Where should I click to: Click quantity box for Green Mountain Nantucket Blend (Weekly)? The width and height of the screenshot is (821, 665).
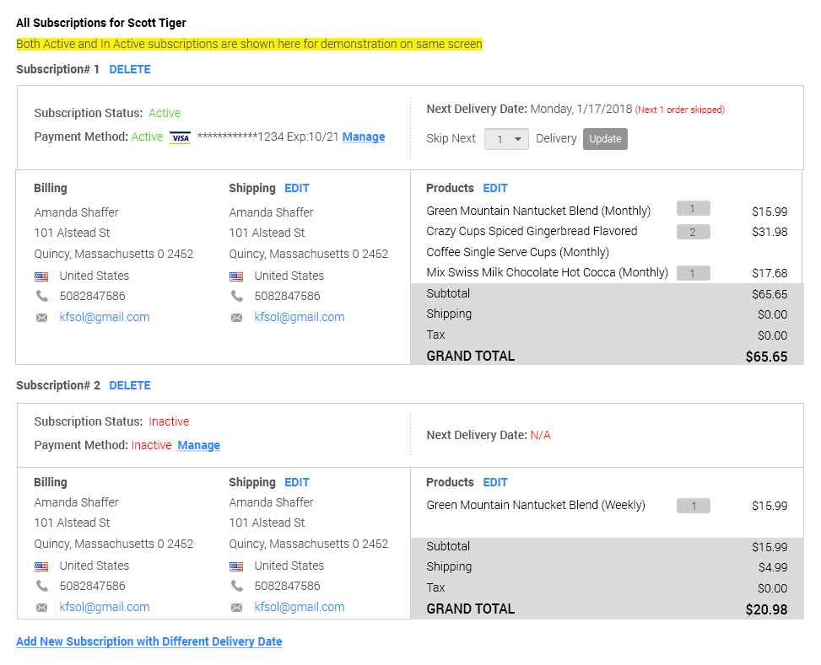693,507
